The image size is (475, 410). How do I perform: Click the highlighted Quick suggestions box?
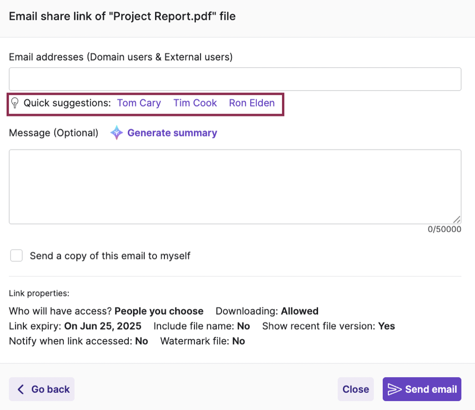point(145,104)
